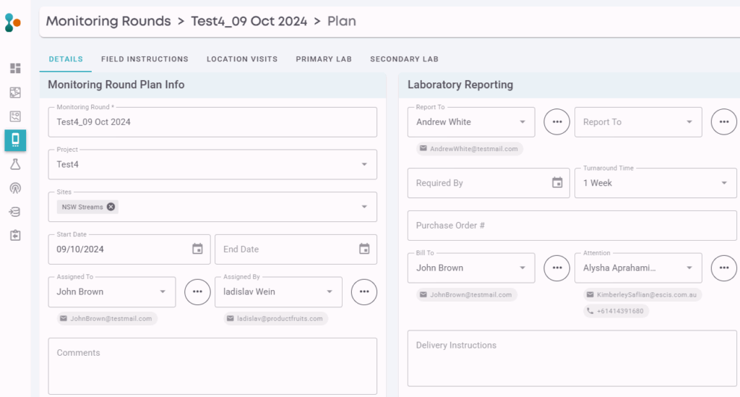This screenshot has height=397, width=740.
Task: Click the more options button beside Assigned By
Action: (x=364, y=291)
